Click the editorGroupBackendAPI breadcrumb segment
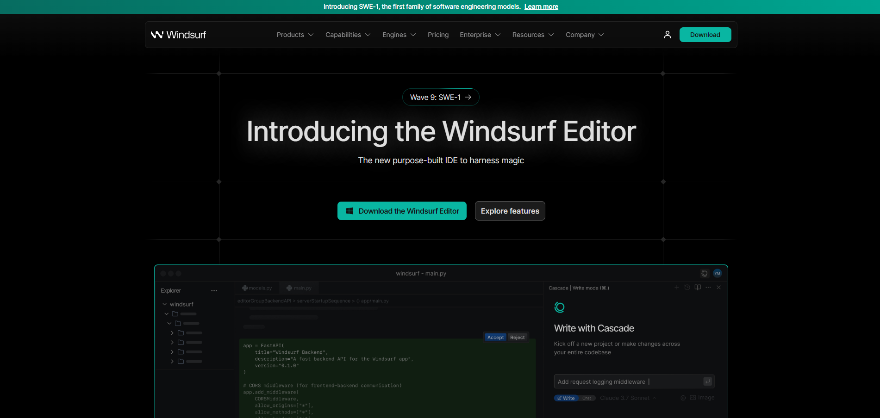This screenshot has height=418, width=880. click(x=264, y=301)
